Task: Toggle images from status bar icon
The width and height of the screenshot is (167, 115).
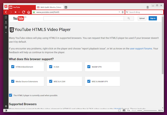Action: point(124,110)
